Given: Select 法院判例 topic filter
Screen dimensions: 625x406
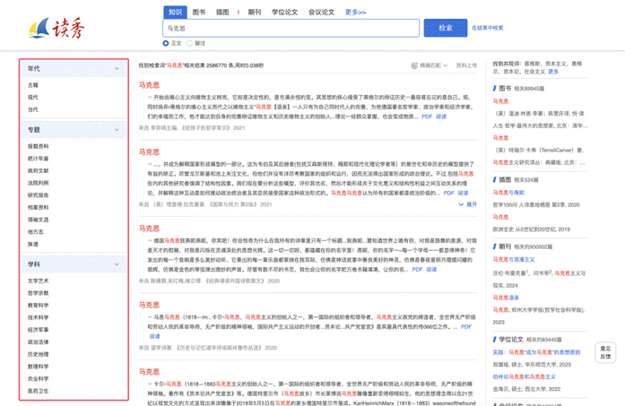Looking at the screenshot, I should click(39, 183).
